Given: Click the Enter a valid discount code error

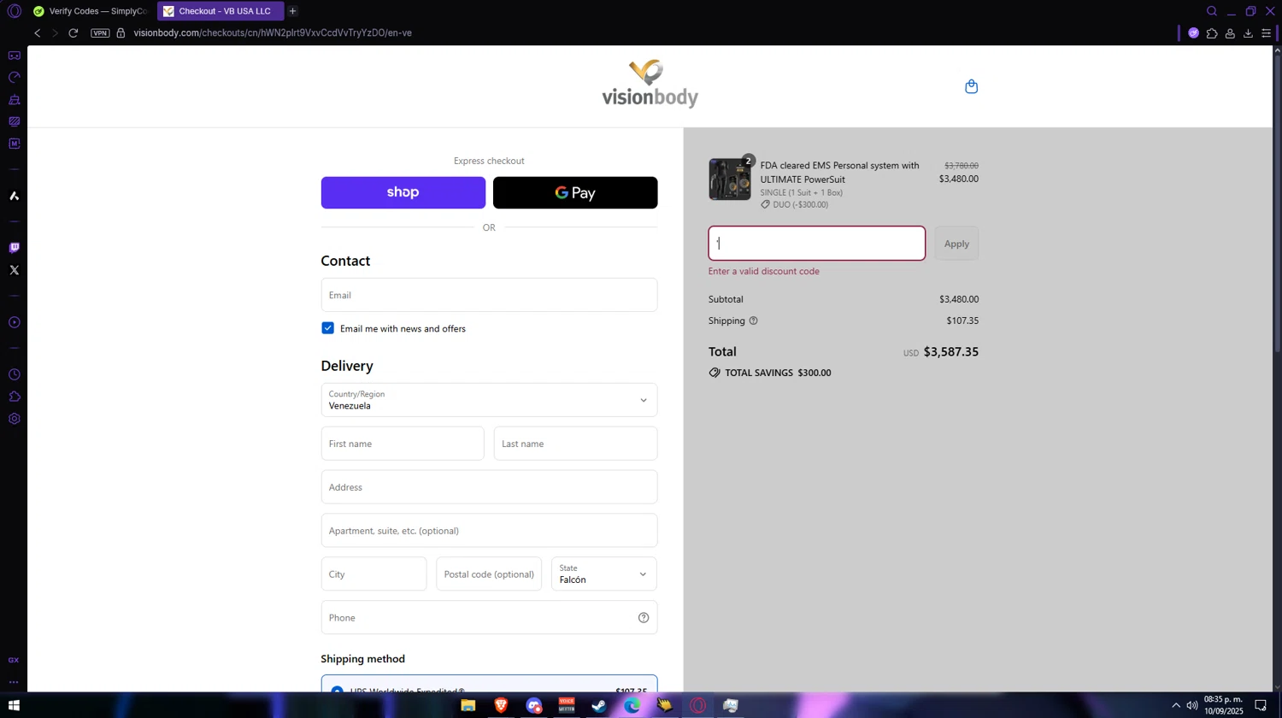Looking at the screenshot, I should [764, 272].
